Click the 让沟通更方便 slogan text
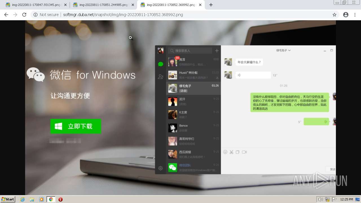The width and height of the screenshot is (361, 203). 70,96
